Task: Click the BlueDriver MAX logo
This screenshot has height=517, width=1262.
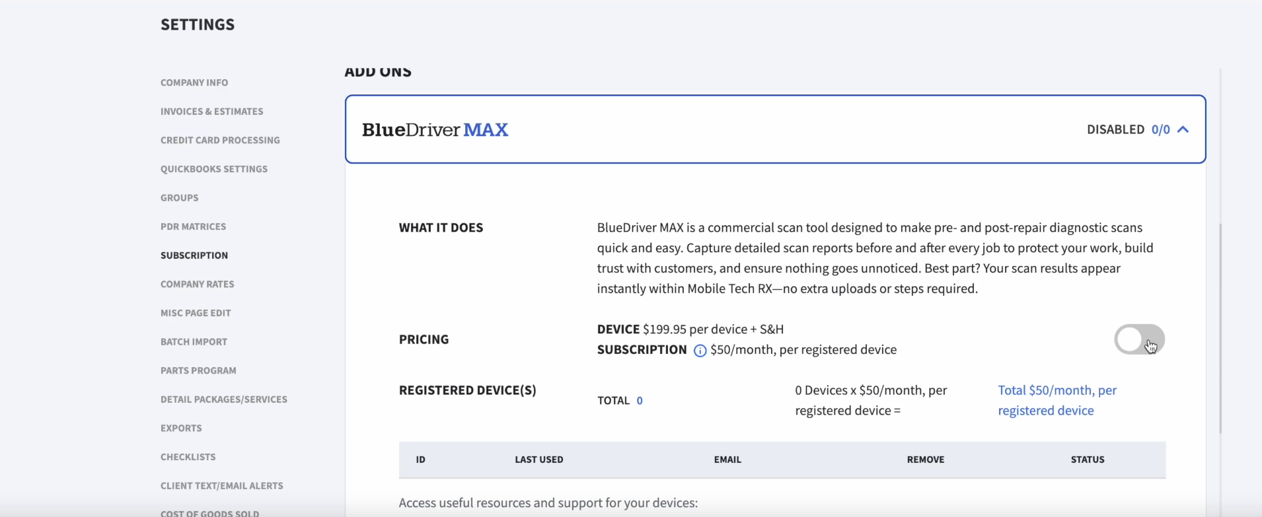Action: (x=435, y=129)
